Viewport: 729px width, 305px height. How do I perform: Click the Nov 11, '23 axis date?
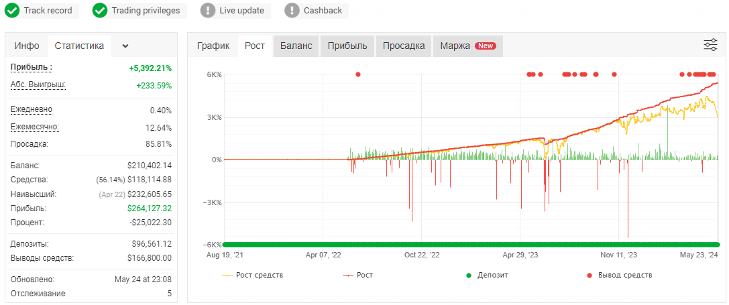pyautogui.click(x=619, y=255)
